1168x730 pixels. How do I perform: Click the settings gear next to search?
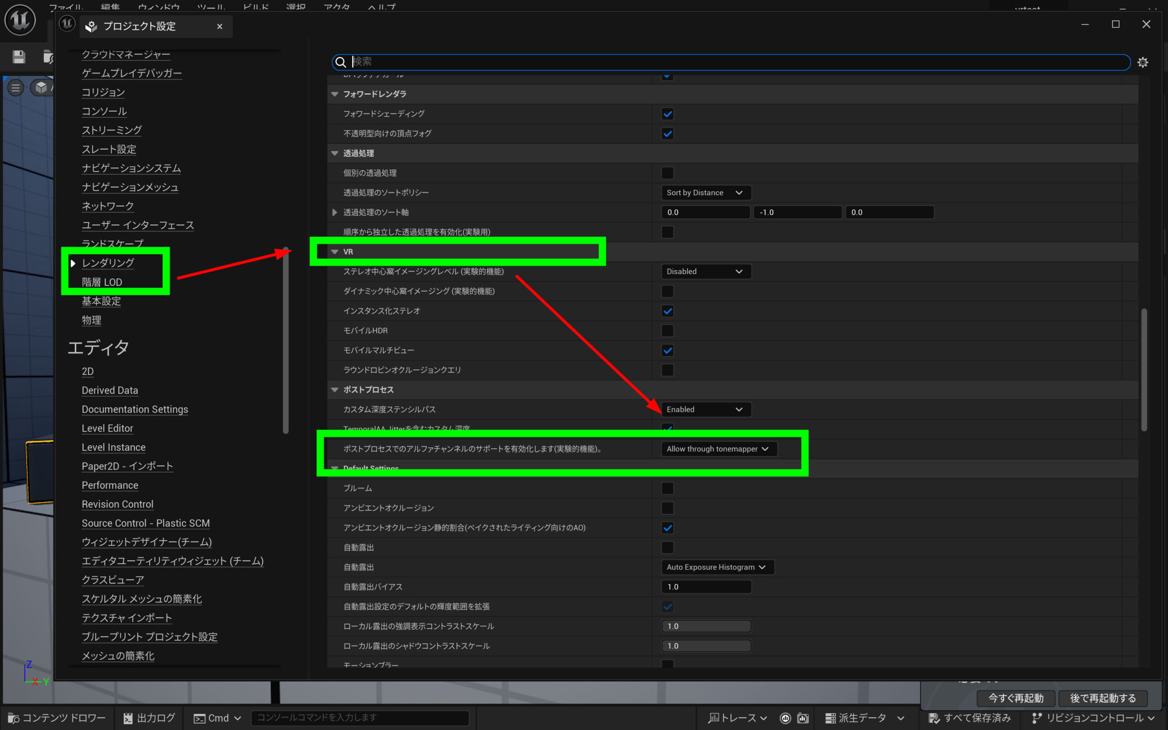tap(1142, 63)
